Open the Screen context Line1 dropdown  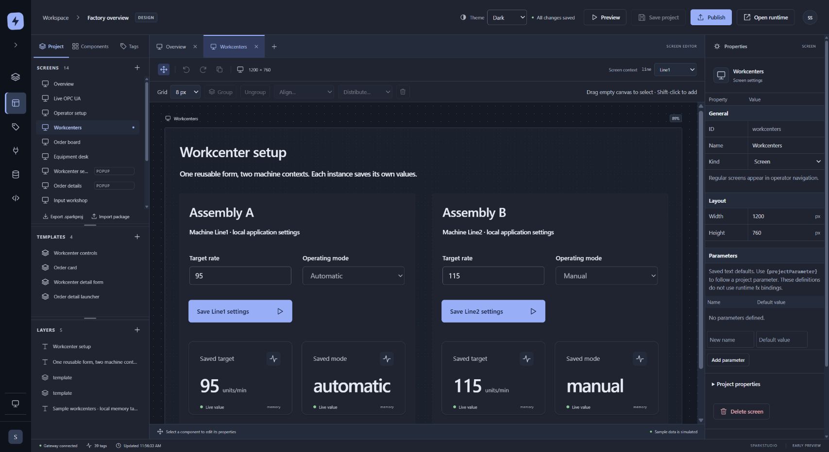(676, 70)
